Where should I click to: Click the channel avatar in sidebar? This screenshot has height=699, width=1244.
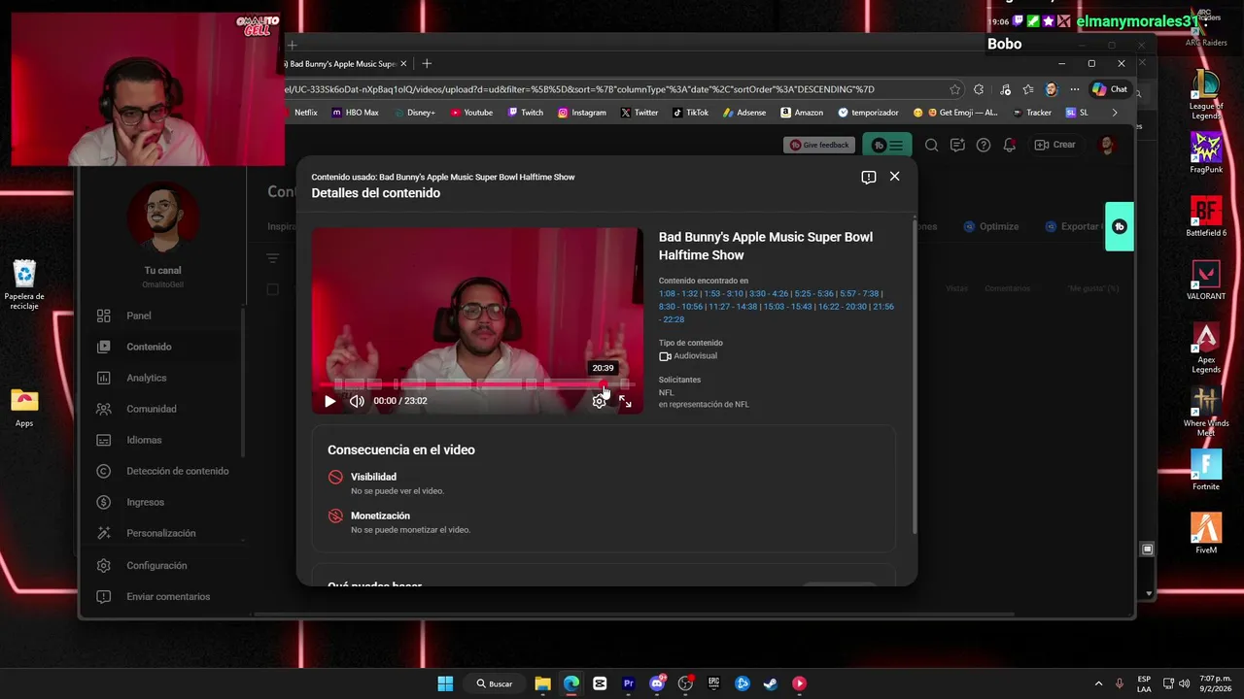tap(162, 218)
